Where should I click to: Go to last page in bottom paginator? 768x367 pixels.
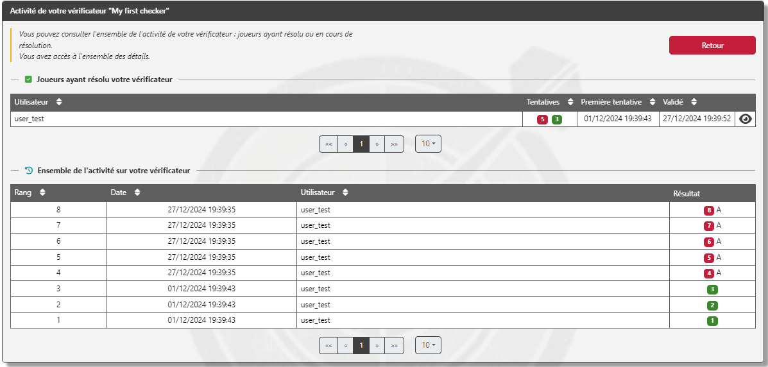[395, 345]
